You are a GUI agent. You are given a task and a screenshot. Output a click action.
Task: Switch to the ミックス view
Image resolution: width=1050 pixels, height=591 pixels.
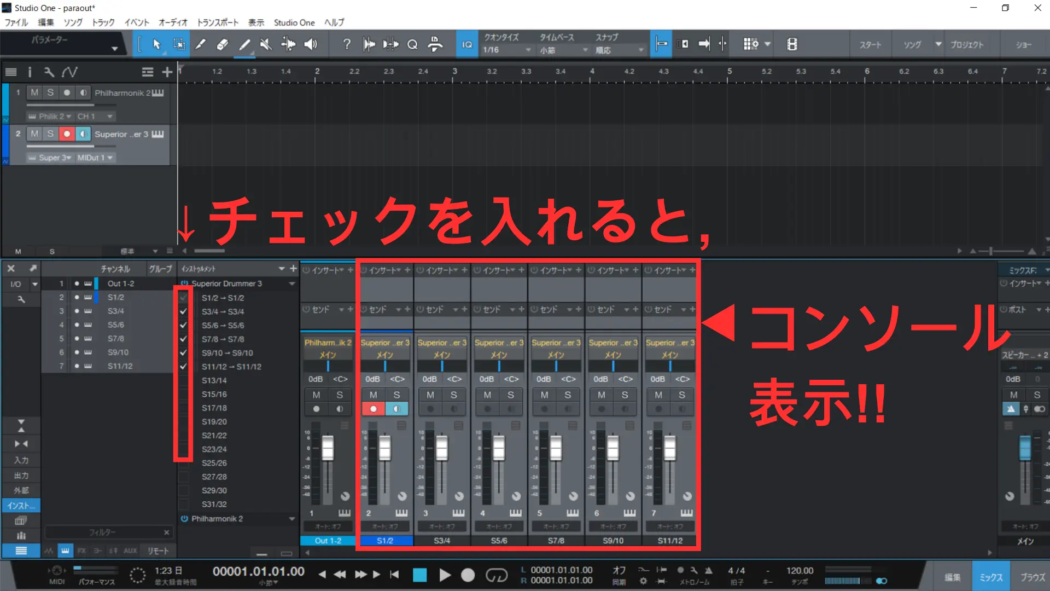point(990,577)
